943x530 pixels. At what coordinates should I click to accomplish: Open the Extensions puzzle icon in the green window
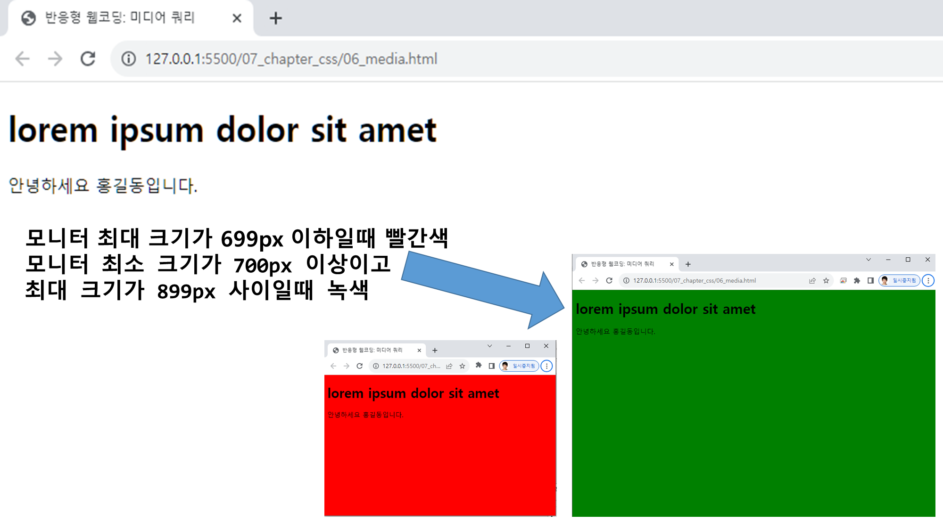tap(857, 281)
